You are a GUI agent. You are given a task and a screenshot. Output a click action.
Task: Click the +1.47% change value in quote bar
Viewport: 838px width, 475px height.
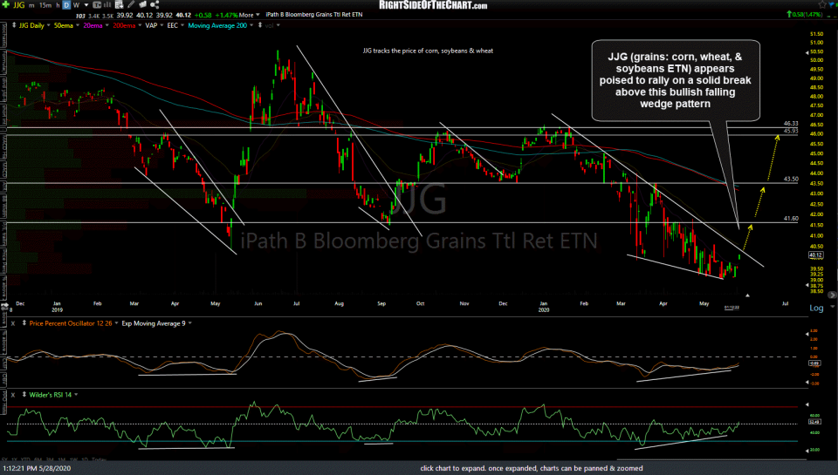click(226, 15)
